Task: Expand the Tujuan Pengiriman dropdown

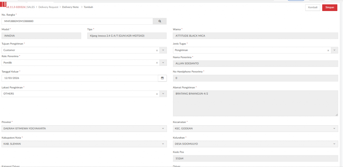Action: pyautogui.click(x=163, y=50)
